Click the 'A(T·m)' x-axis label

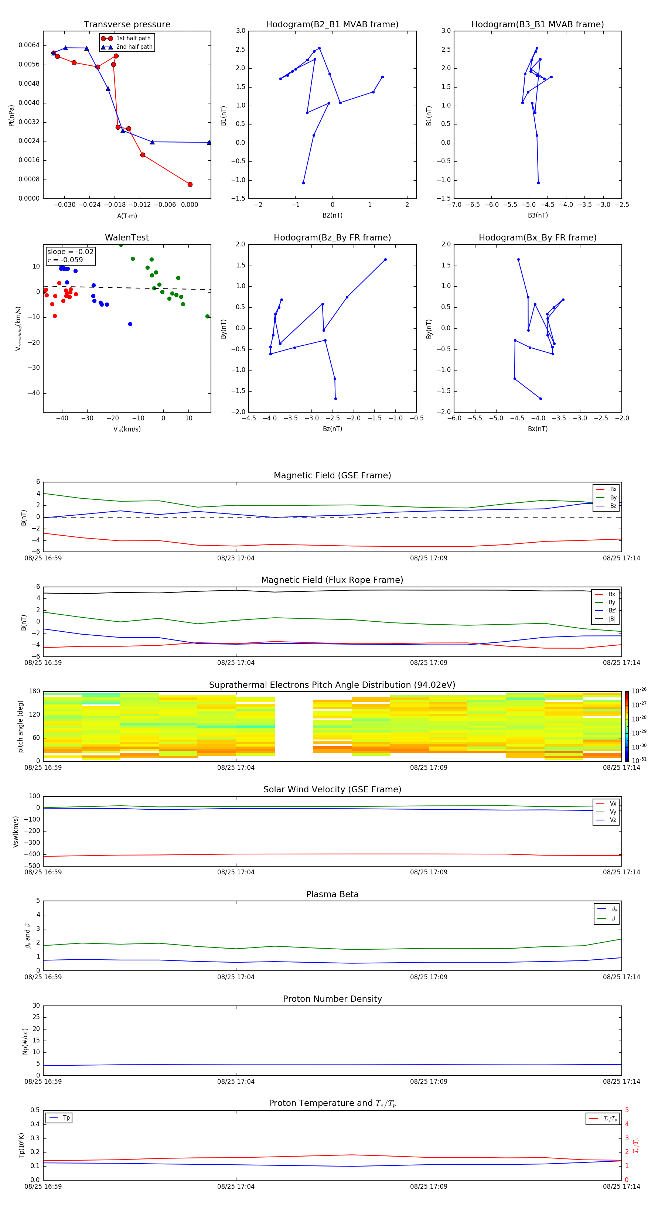tap(127, 216)
